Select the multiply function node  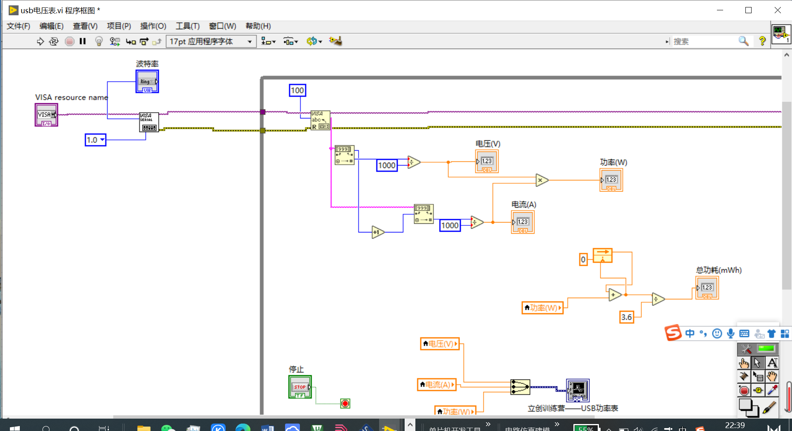pos(542,180)
